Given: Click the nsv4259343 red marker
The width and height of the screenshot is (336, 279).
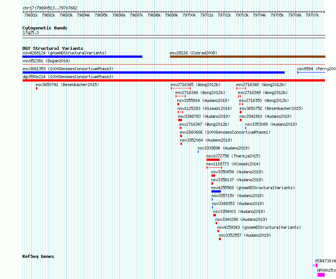Looking at the screenshot, I should [218, 231].
